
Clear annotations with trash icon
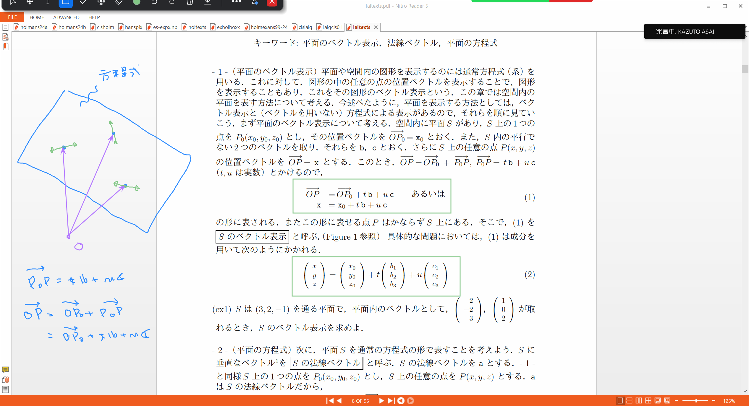click(190, 2)
